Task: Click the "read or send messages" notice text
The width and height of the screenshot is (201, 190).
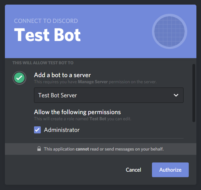Action: click(127, 149)
